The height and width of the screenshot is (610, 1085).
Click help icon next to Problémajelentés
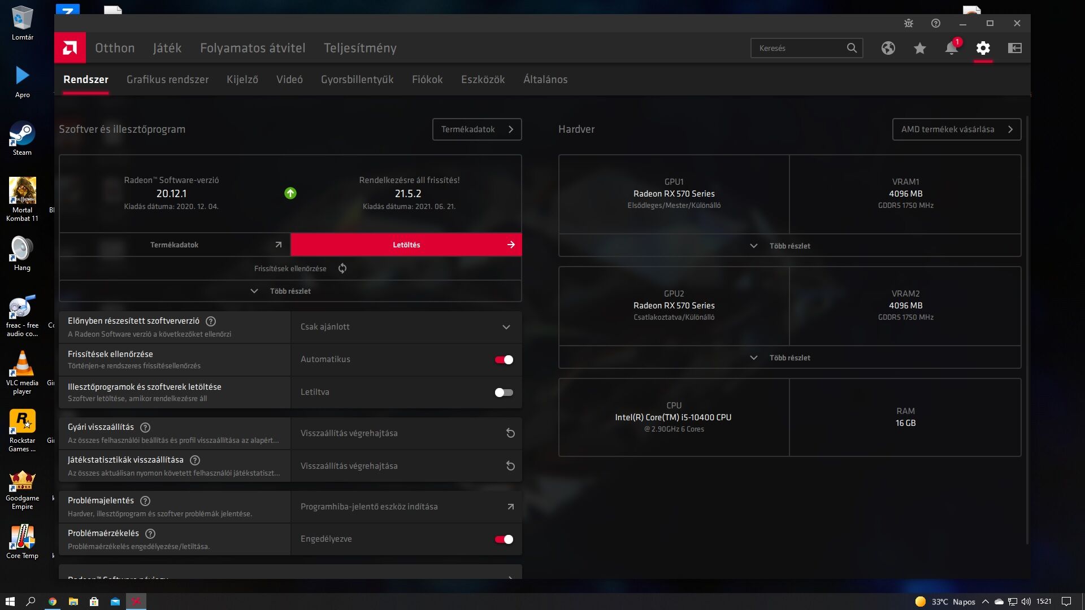coord(145,501)
